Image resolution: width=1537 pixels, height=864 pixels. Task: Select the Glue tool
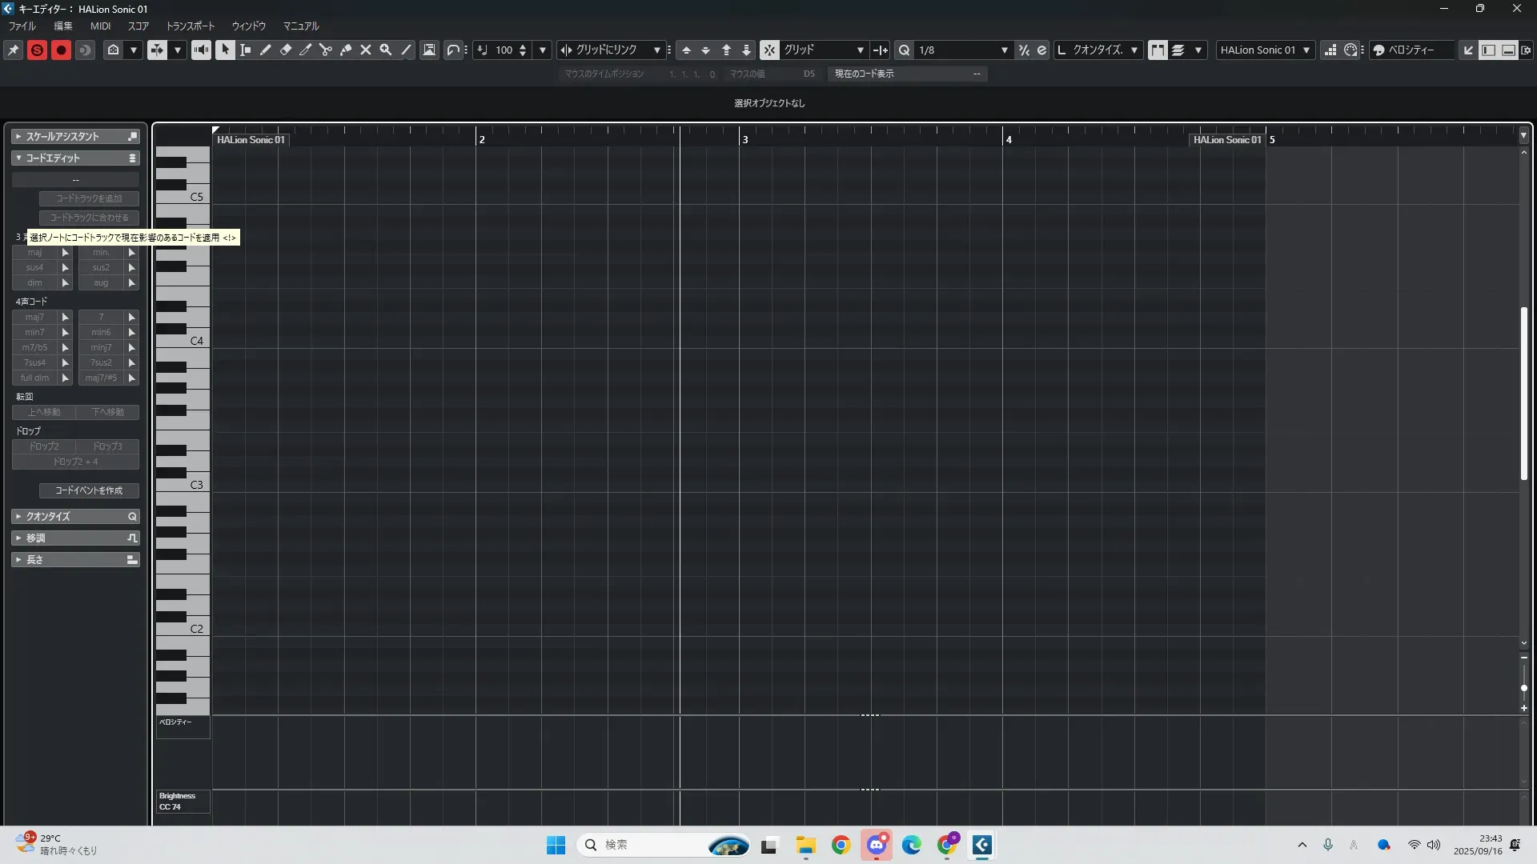click(x=346, y=50)
